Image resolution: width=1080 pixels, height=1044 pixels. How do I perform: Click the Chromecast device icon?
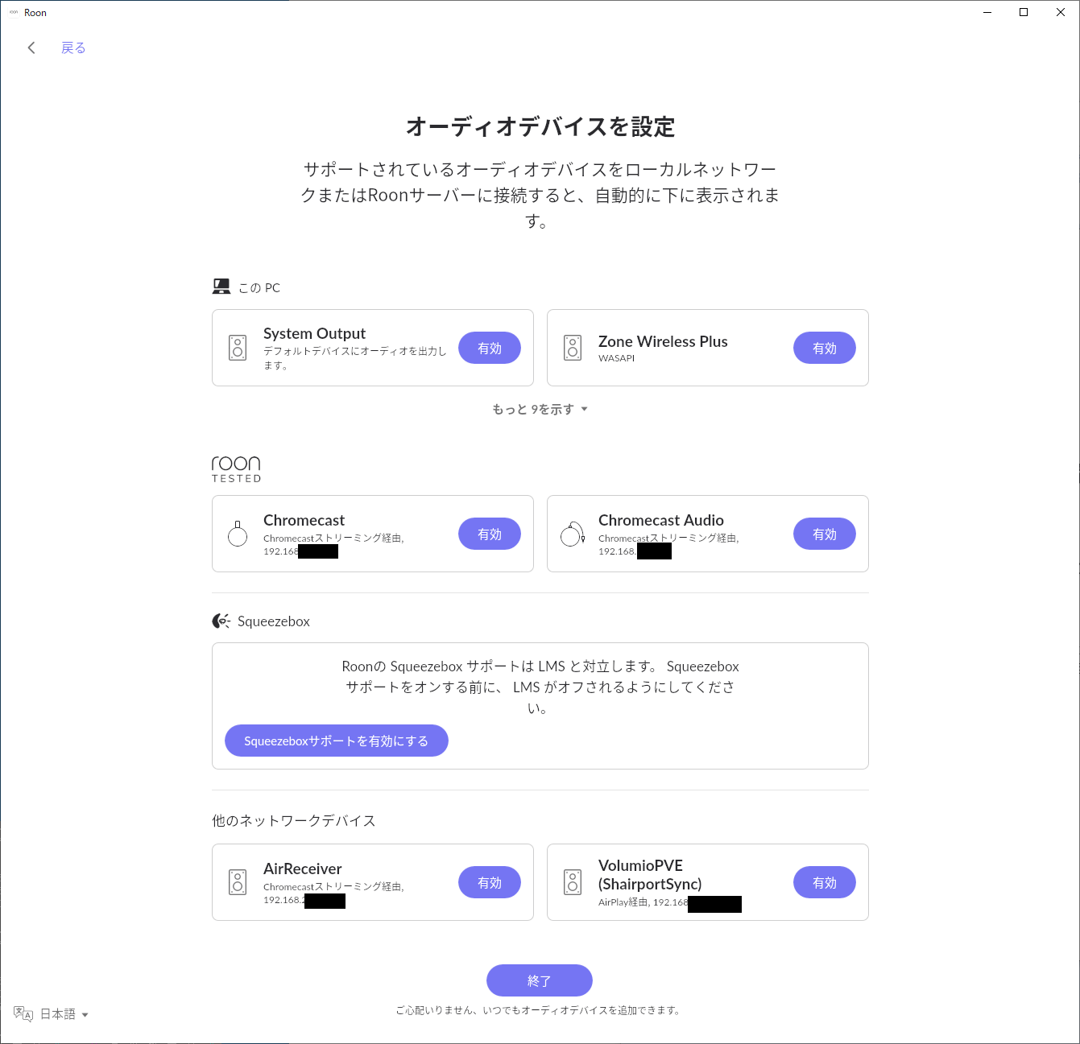238,534
